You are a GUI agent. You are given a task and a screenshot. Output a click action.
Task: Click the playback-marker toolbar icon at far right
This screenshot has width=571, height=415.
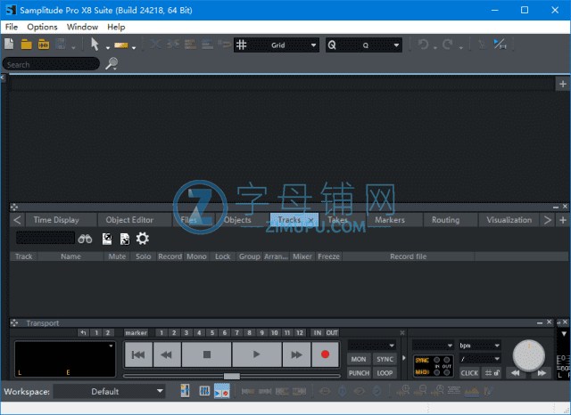[x=500, y=45]
